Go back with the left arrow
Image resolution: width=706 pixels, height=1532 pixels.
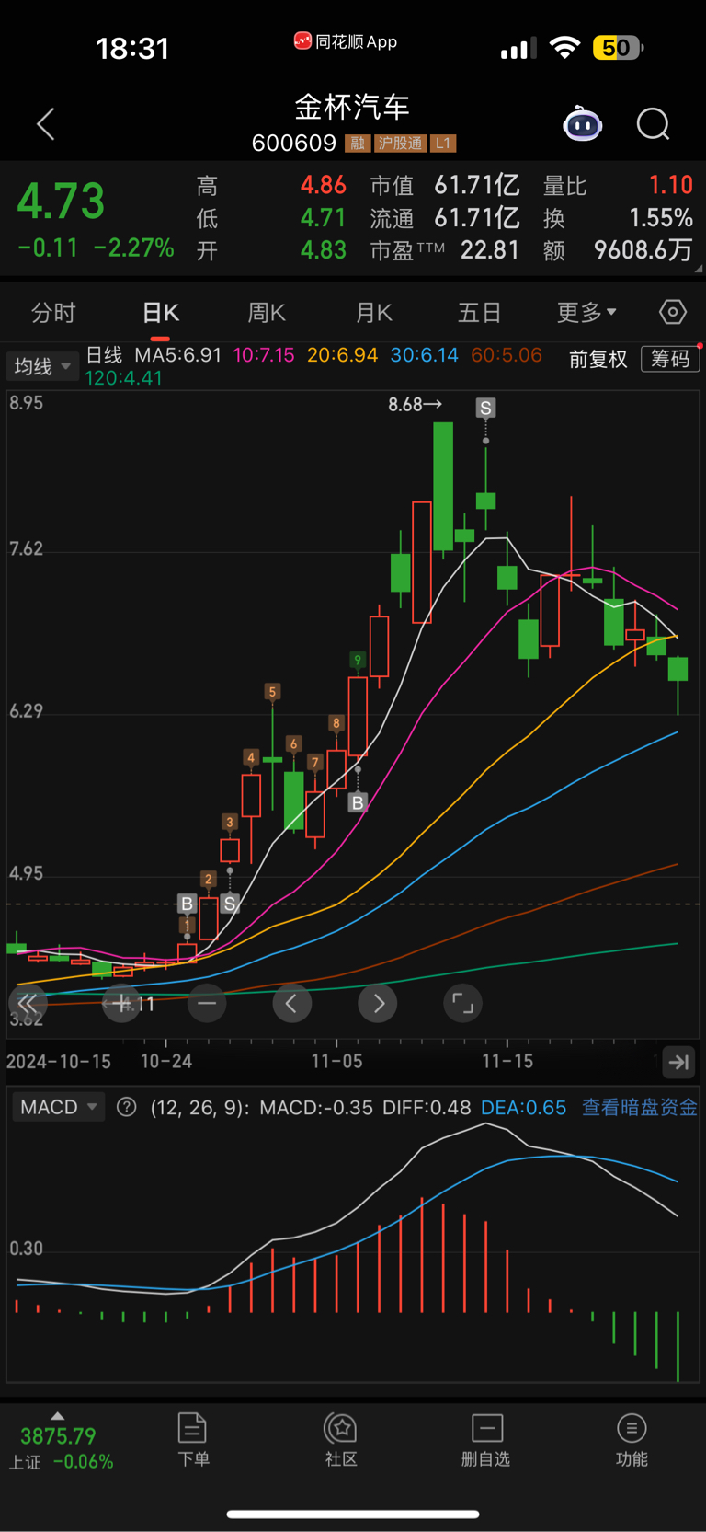(x=46, y=124)
